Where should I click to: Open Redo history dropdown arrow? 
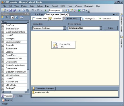point(41,10)
